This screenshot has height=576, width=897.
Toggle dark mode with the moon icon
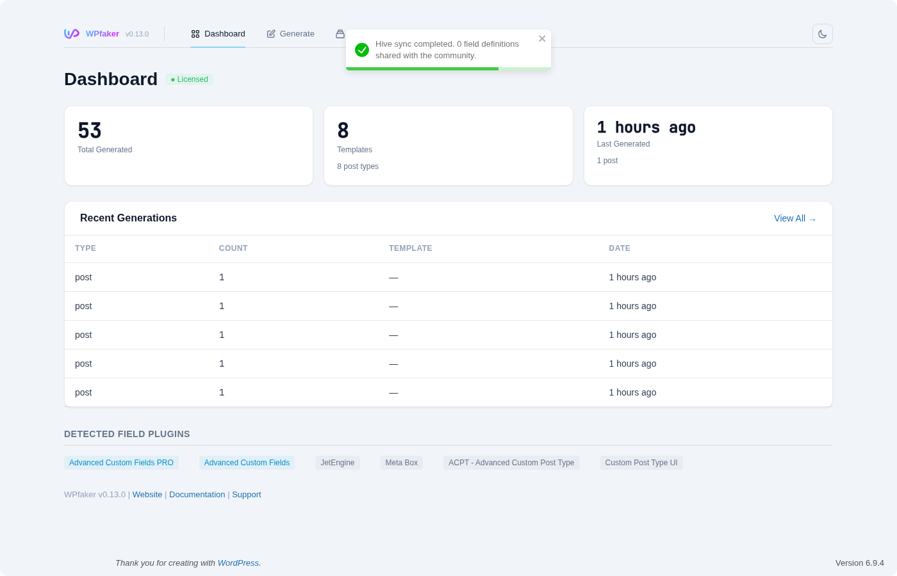pos(822,33)
